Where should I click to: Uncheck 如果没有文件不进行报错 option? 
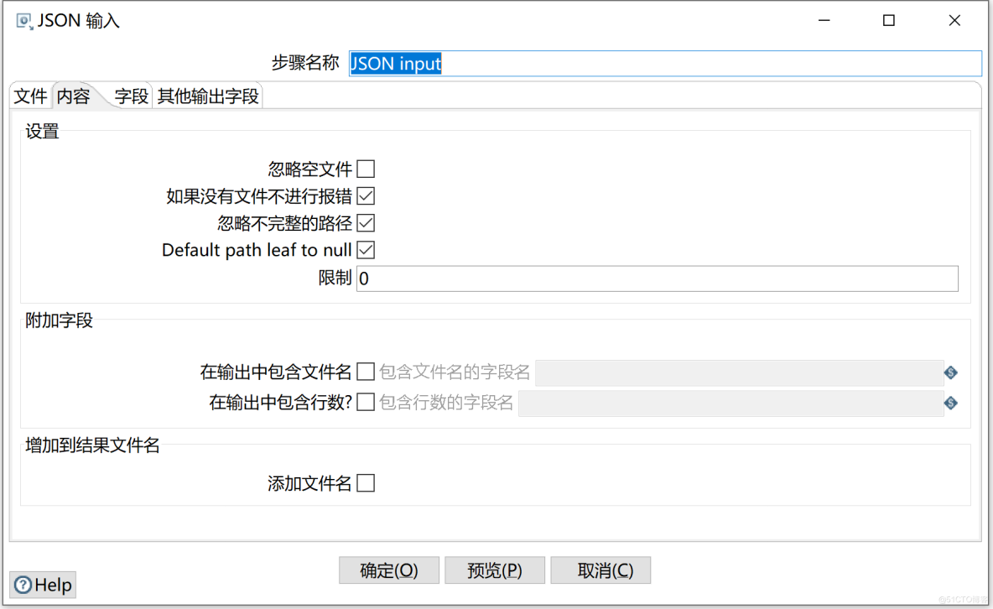[x=366, y=196]
